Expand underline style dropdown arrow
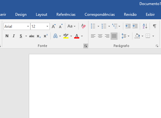This screenshot has height=118, width=161. [26, 36]
